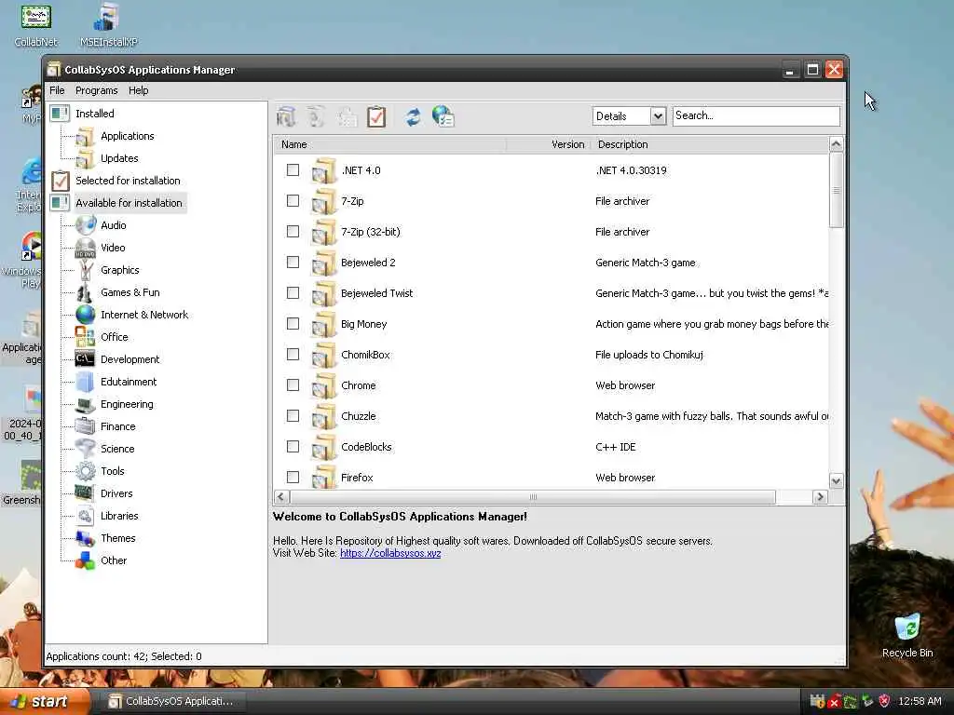Click the Windows Start button
The height and width of the screenshot is (715, 954).
pos(44,701)
